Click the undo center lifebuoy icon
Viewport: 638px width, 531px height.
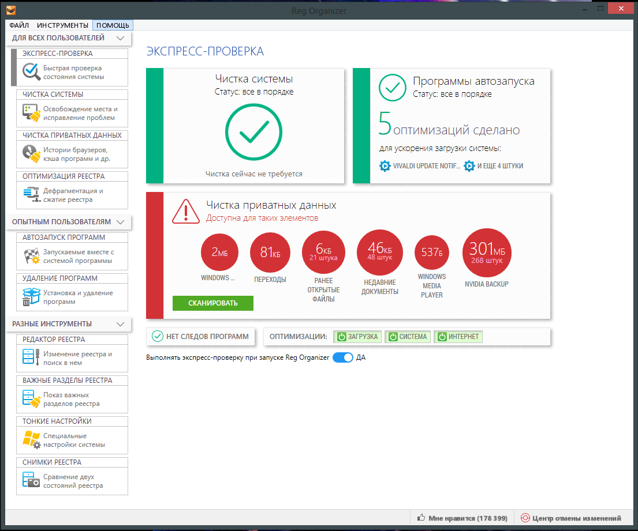[525, 518]
